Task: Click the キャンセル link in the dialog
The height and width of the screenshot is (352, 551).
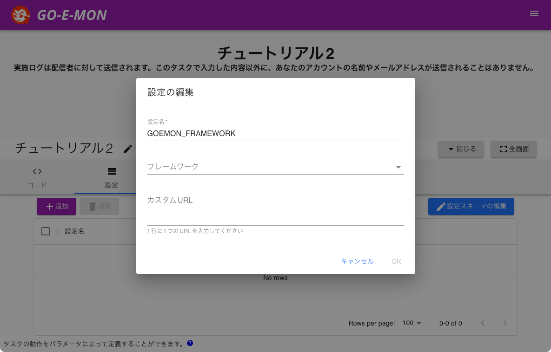Action: (x=357, y=261)
